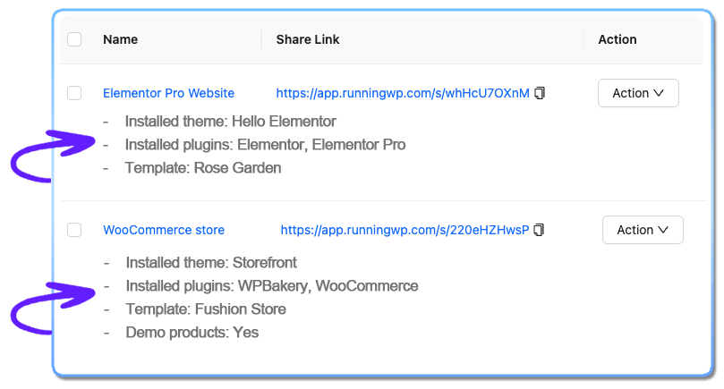Tick the WooCommerce store row checkbox
This screenshot has height=389, width=724.
click(x=74, y=229)
